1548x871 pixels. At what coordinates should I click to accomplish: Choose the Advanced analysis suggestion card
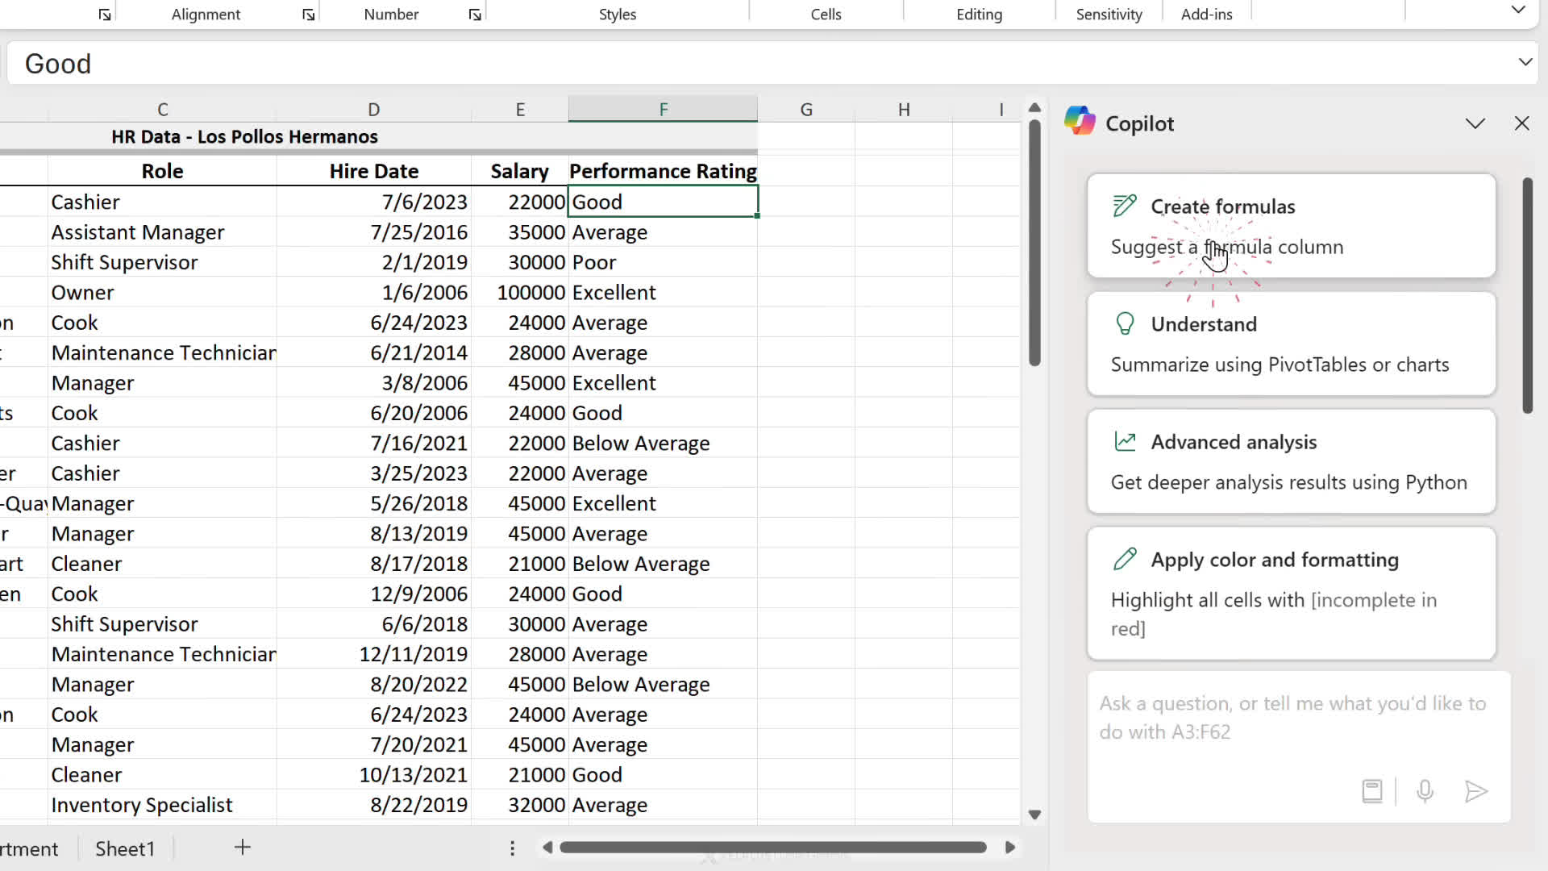[x=1291, y=461]
